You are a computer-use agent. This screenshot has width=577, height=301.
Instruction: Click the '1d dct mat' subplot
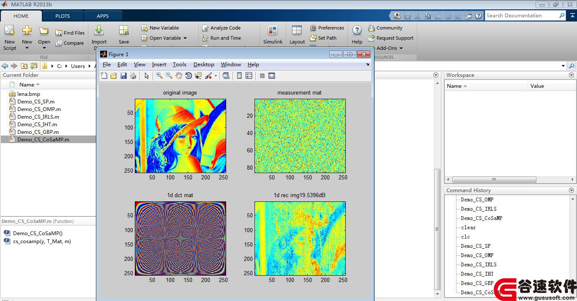[x=180, y=239]
